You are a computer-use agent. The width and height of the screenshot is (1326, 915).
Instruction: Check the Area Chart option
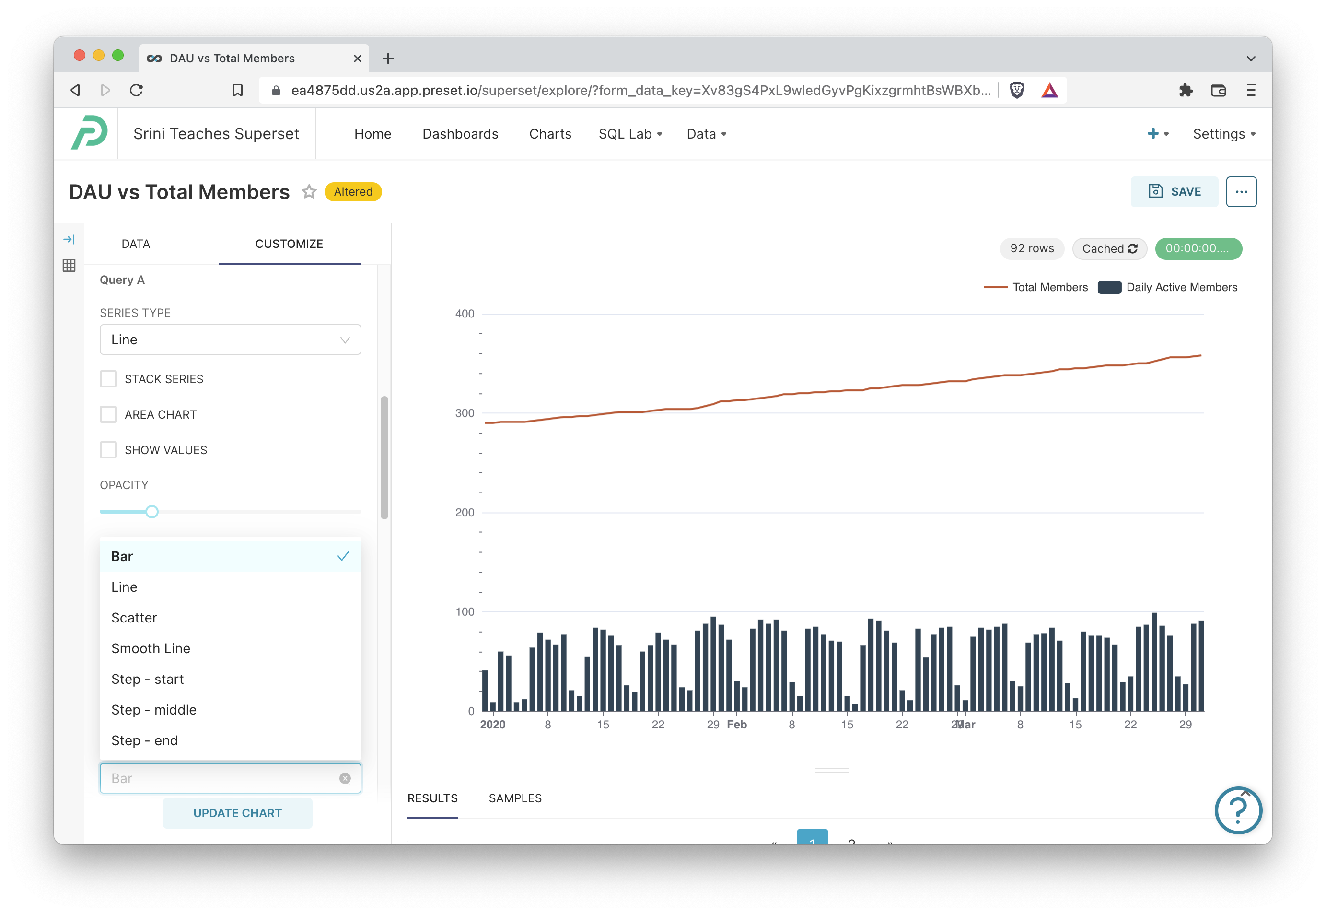coord(108,414)
